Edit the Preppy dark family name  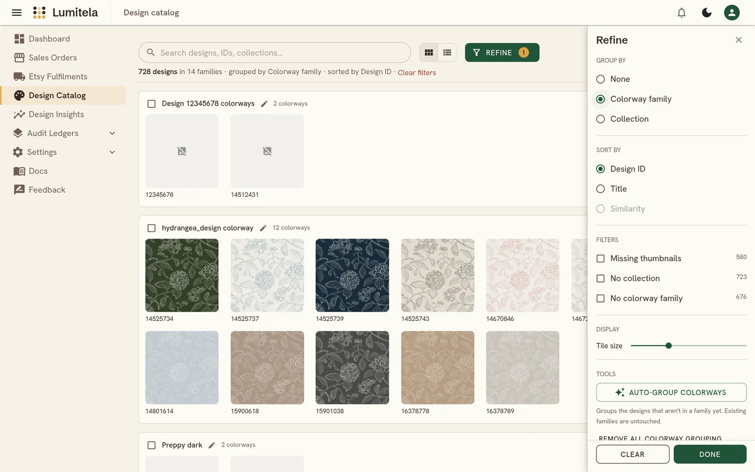coord(212,445)
